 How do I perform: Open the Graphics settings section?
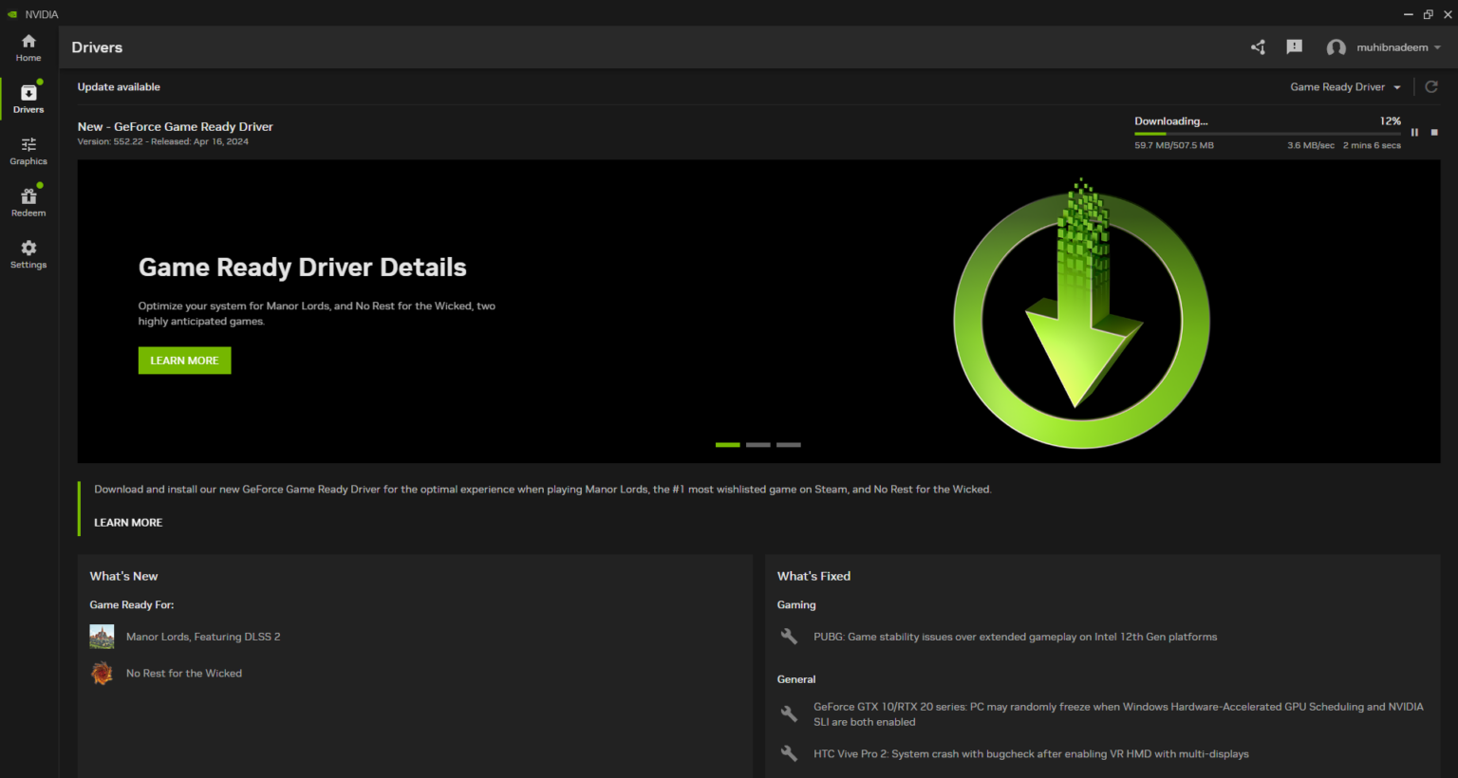click(28, 151)
